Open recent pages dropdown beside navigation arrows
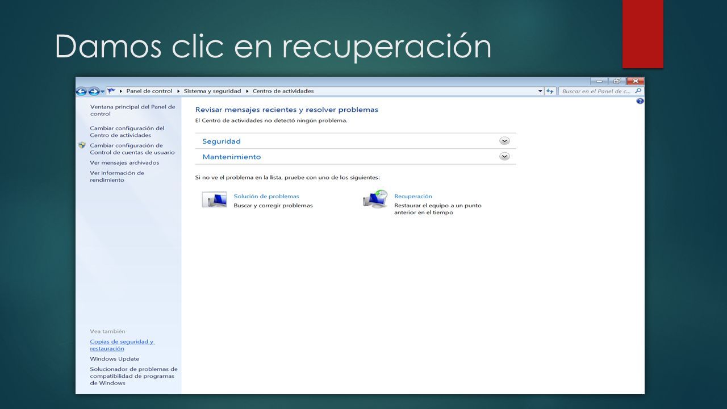727x409 pixels. (x=102, y=91)
